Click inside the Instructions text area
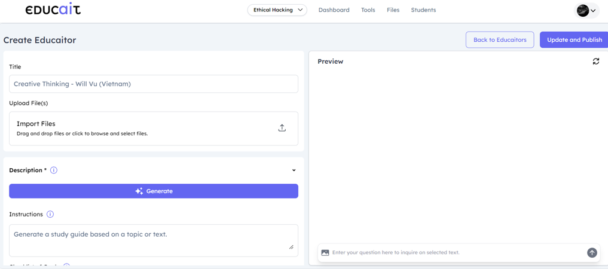608x269 pixels. tap(153, 240)
